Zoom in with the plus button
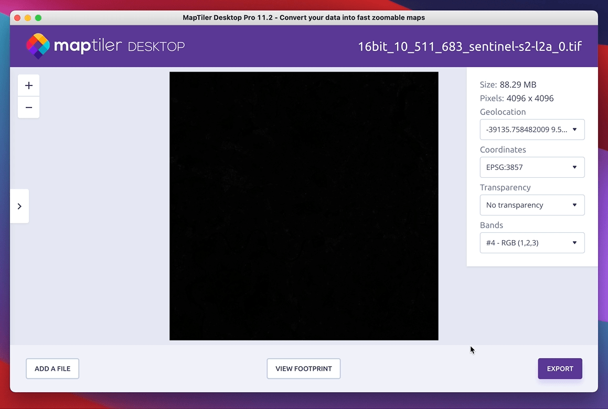The image size is (608, 409). point(29,85)
